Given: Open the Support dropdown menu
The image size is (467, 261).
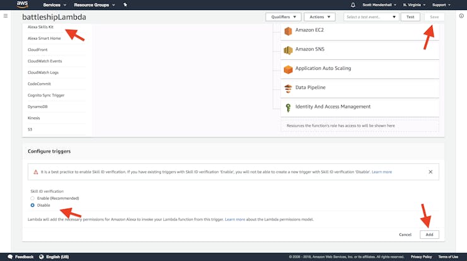Looking at the screenshot, I should point(441,5).
